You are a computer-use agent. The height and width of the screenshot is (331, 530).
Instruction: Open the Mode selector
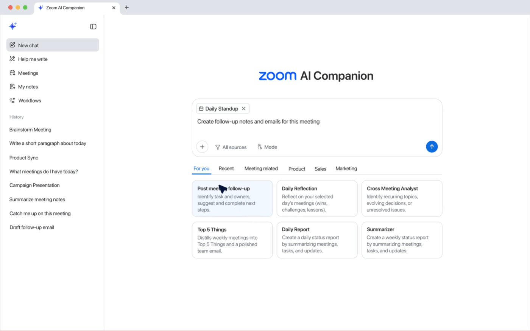point(267,147)
